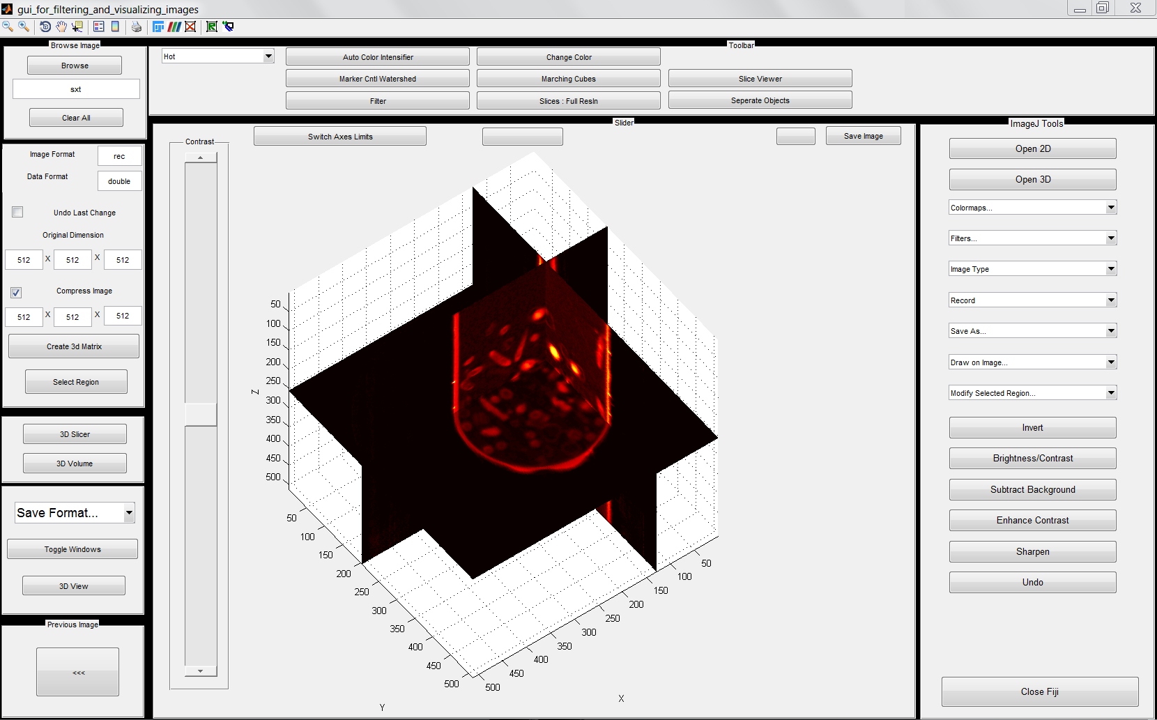
Task: Insert a colorbar with toolbar icon
Action: 115,26
